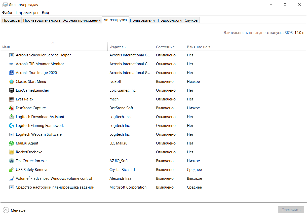The height and width of the screenshot is (218, 307).
Task: Select the Mail.ru Agent @ icon
Action: [x=11, y=143]
